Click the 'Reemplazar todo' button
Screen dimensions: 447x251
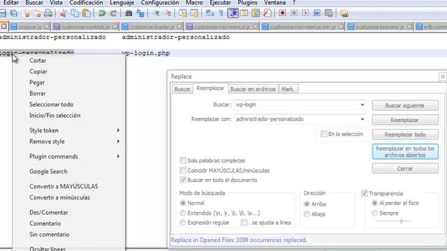coord(405,135)
